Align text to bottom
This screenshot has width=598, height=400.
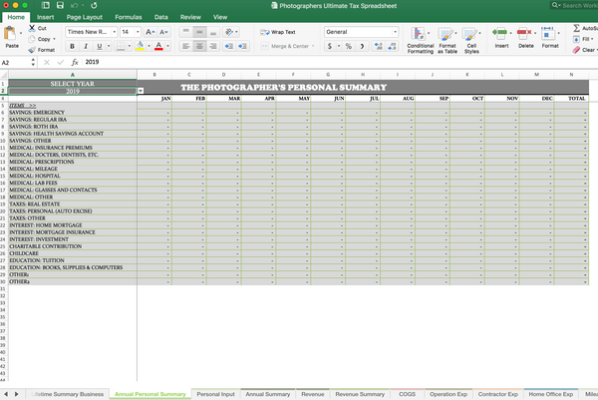point(213,32)
